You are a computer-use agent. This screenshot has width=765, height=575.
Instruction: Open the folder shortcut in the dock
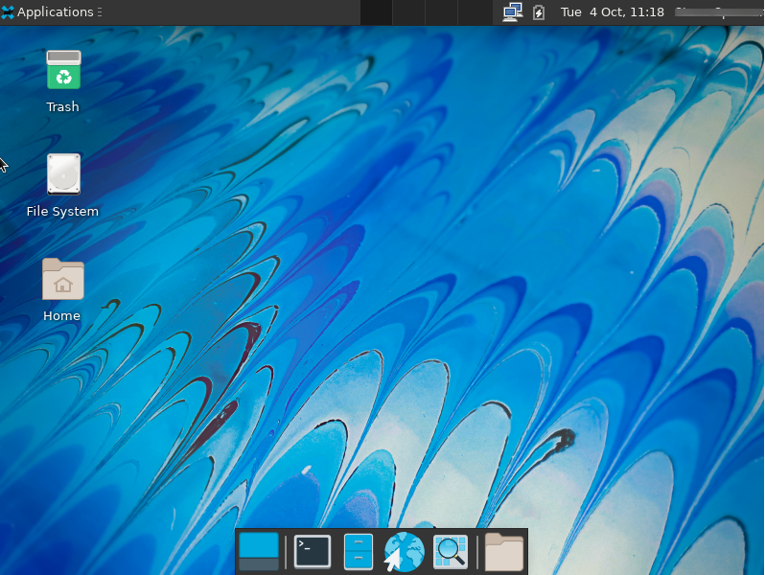(x=503, y=552)
